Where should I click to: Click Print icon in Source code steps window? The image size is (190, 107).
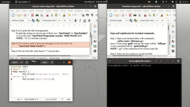coord(37,15)
